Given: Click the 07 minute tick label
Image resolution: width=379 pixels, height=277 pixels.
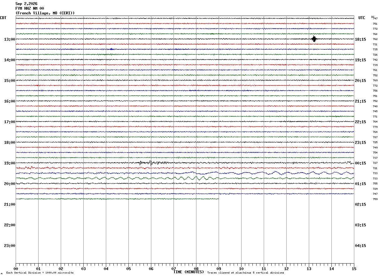Looking at the screenshot, I should [x=174, y=269].
